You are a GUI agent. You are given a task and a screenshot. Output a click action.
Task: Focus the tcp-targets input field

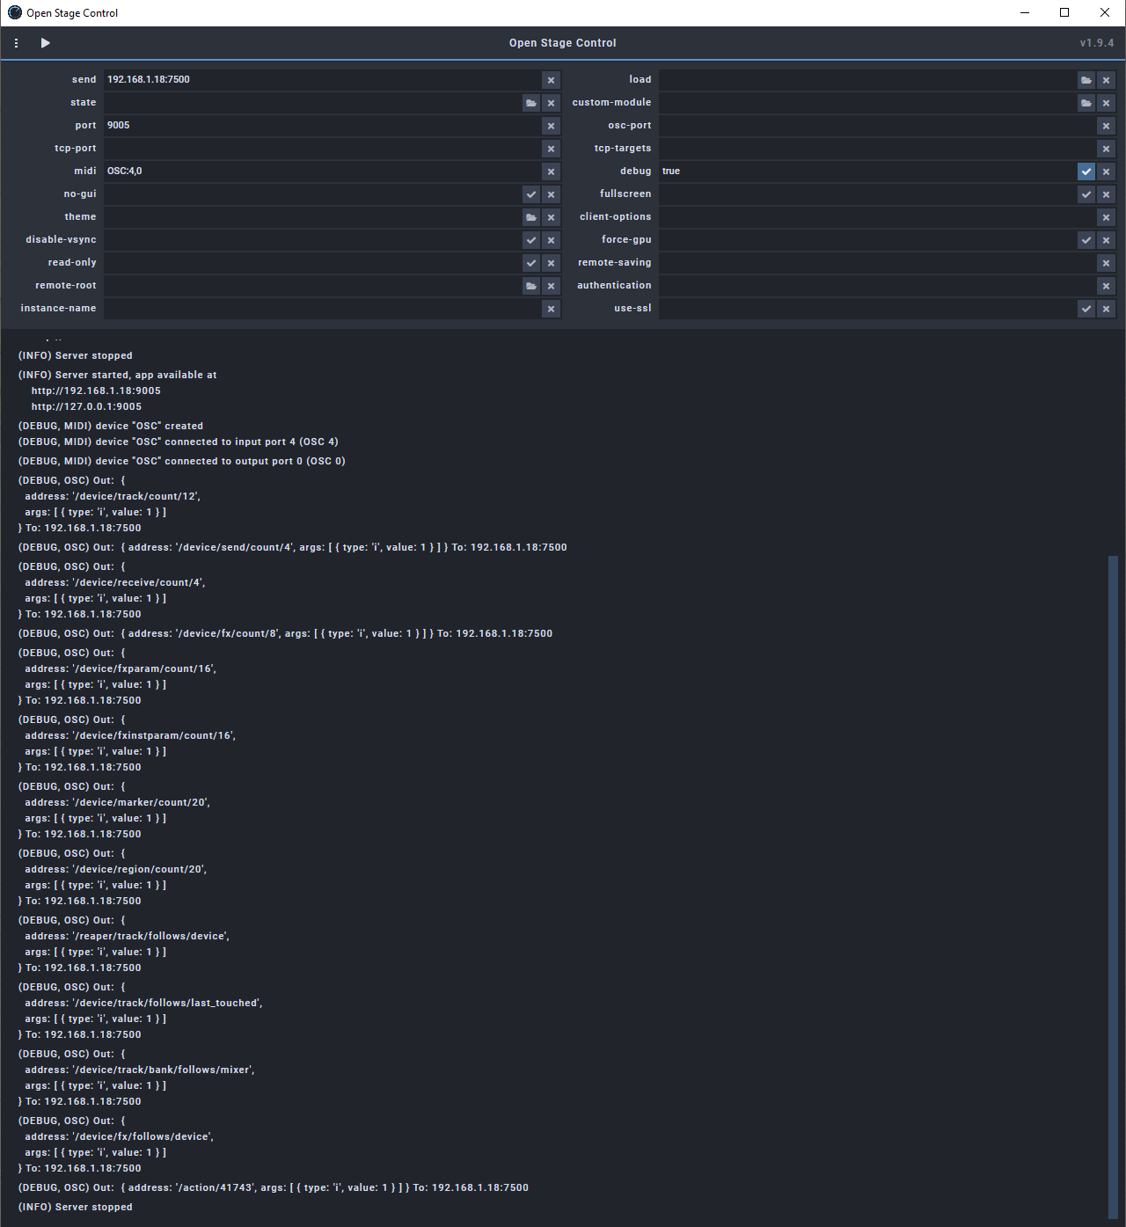[877, 149]
